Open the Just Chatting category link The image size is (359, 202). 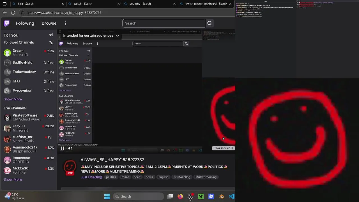[x=91, y=177]
